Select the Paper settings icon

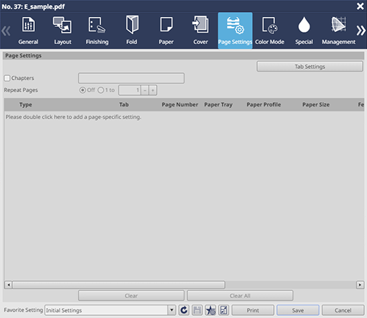(166, 24)
